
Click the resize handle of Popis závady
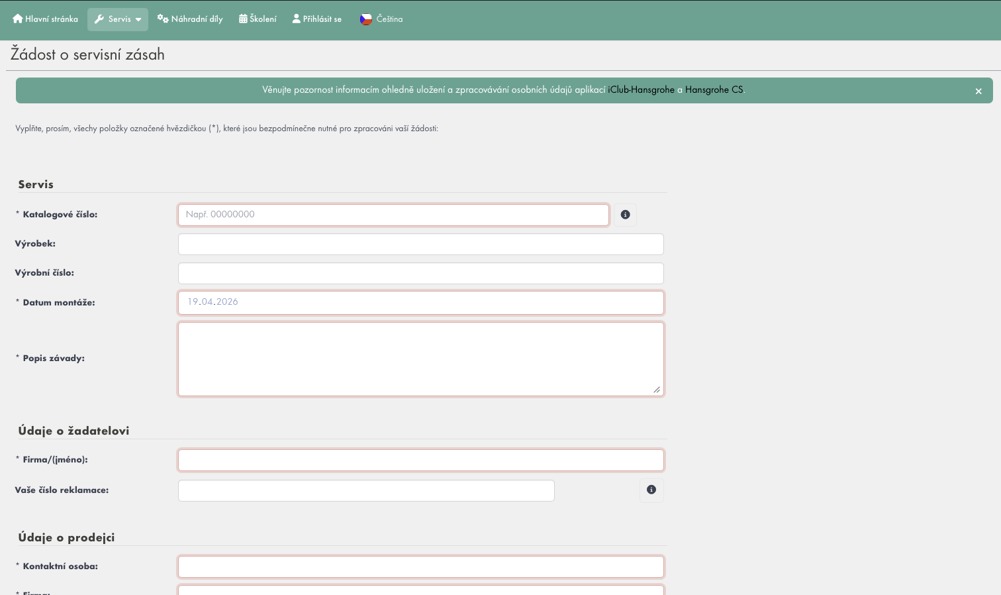[657, 390]
